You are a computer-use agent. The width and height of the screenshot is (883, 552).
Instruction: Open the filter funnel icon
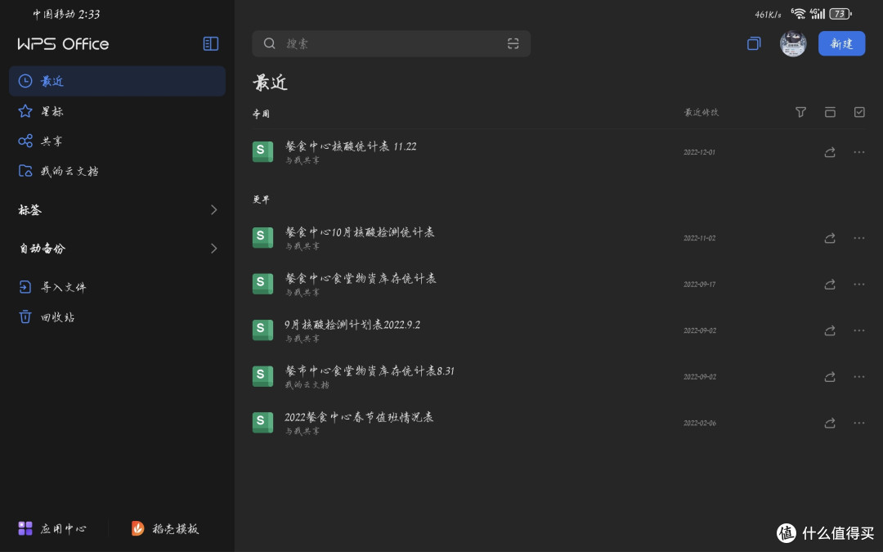pos(800,112)
